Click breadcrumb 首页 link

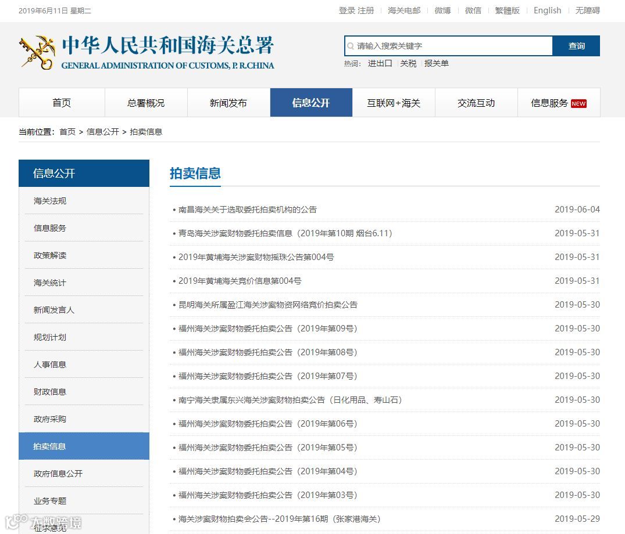coord(67,132)
